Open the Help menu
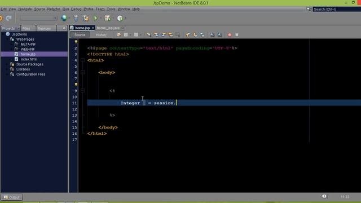The width and height of the screenshot is (361, 203). tap(136, 9)
